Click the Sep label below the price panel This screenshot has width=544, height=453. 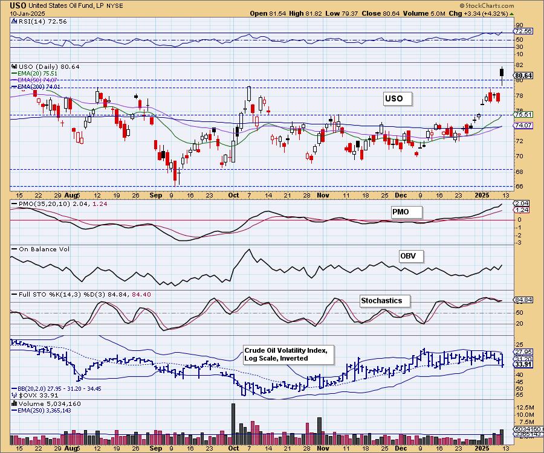[x=156, y=195]
